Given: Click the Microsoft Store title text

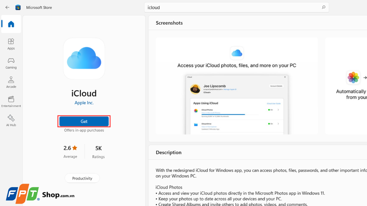Looking at the screenshot, I should click(x=39, y=7).
